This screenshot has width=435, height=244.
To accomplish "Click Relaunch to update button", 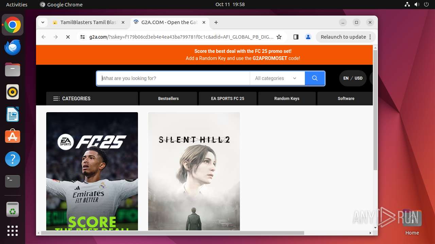I will pos(343,37).
